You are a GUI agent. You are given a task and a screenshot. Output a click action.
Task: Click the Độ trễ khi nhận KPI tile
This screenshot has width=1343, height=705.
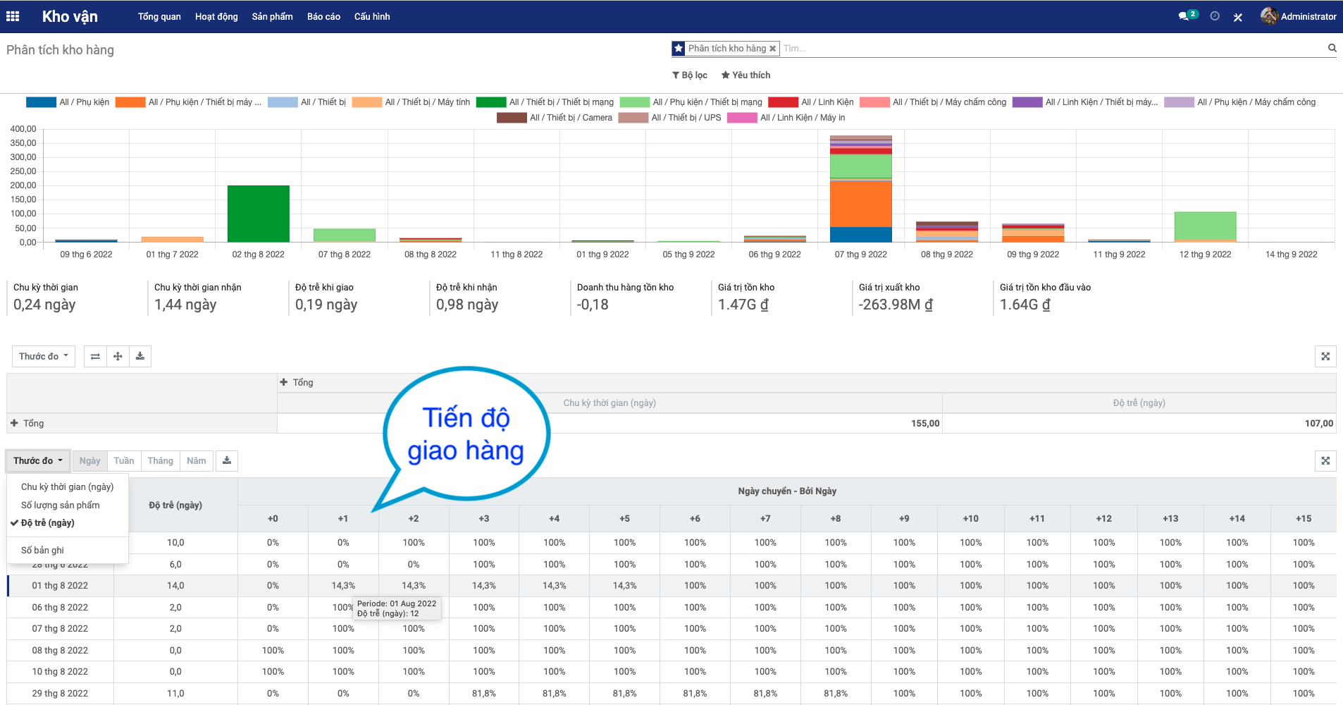500,297
